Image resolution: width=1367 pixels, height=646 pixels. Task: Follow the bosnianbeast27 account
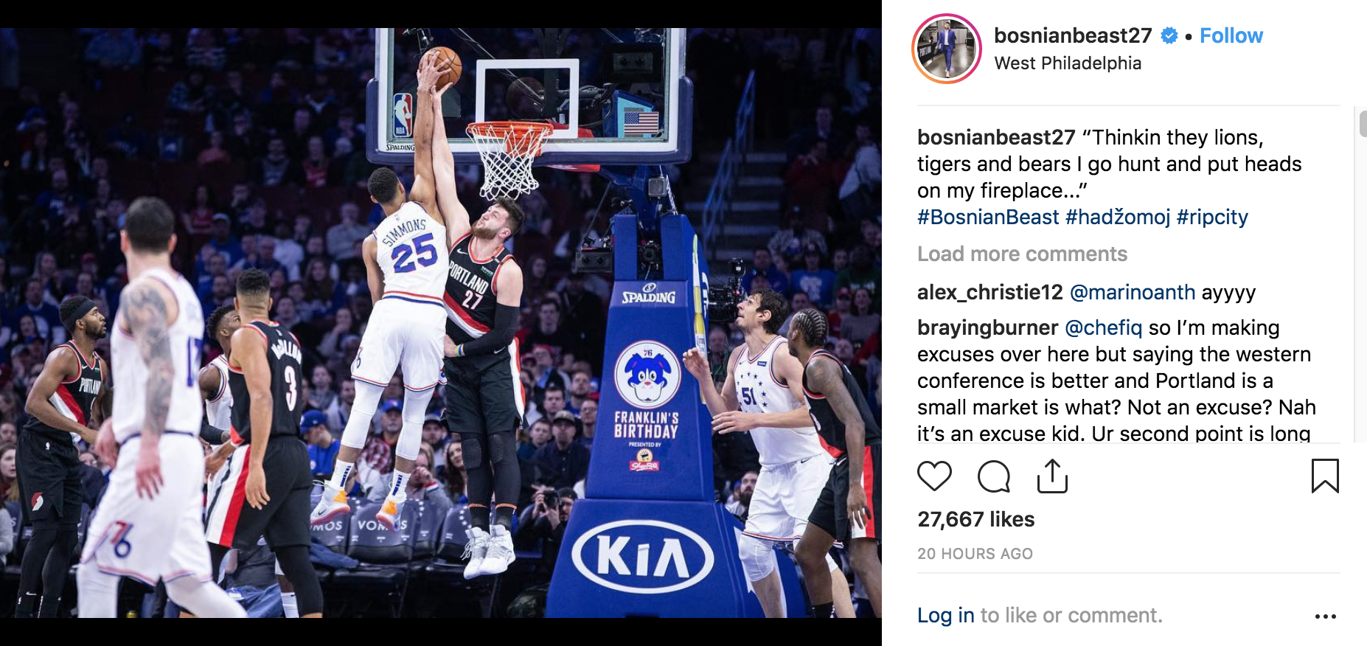[x=1231, y=35]
